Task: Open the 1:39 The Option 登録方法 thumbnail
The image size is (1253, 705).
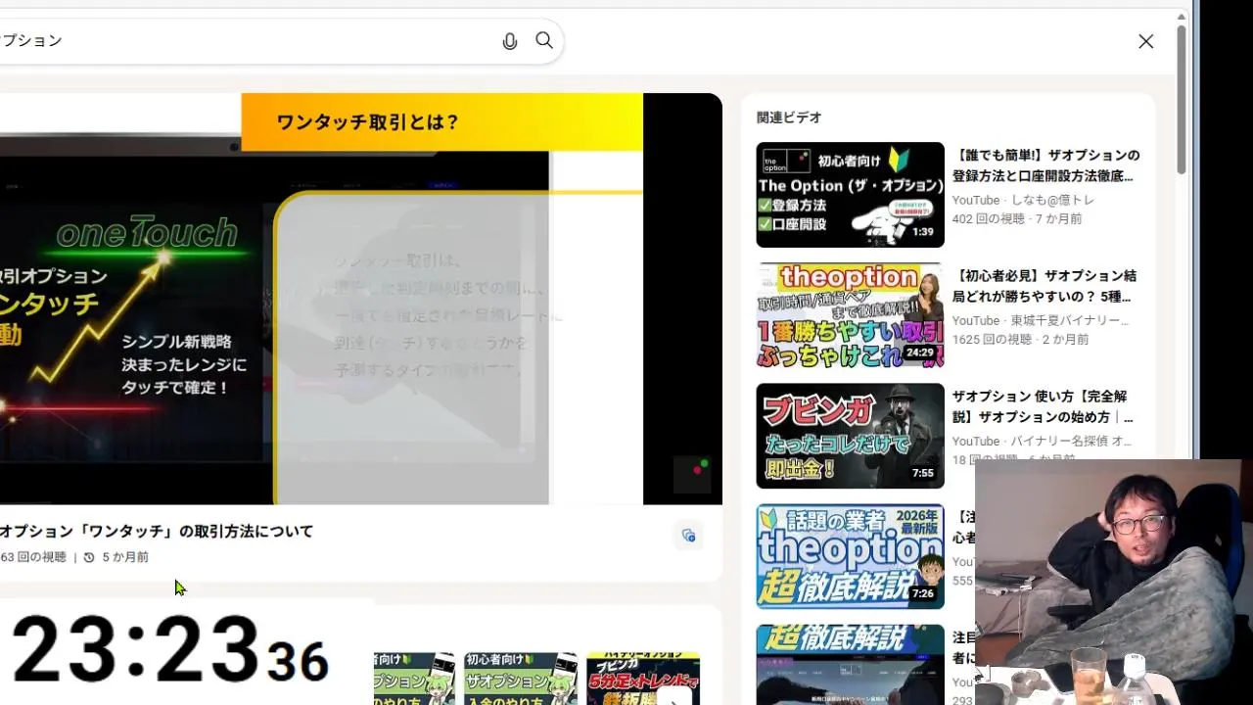Action: coord(850,195)
